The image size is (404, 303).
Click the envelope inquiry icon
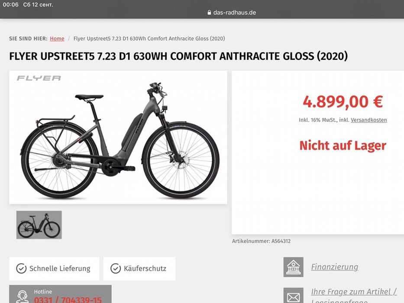pos(293,296)
